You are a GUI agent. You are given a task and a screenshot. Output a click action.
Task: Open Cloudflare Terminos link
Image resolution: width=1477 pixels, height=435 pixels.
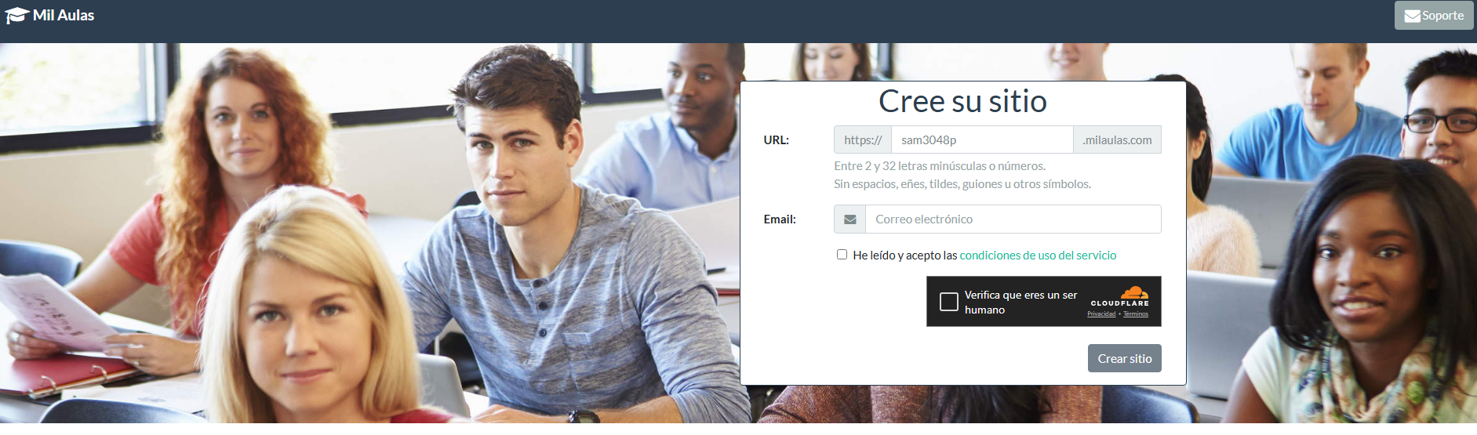(1136, 314)
